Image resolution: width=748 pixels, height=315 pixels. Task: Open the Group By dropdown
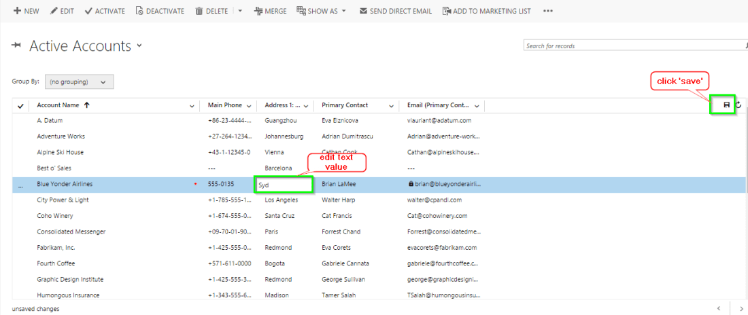pyautogui.click(x=79, y=82)
